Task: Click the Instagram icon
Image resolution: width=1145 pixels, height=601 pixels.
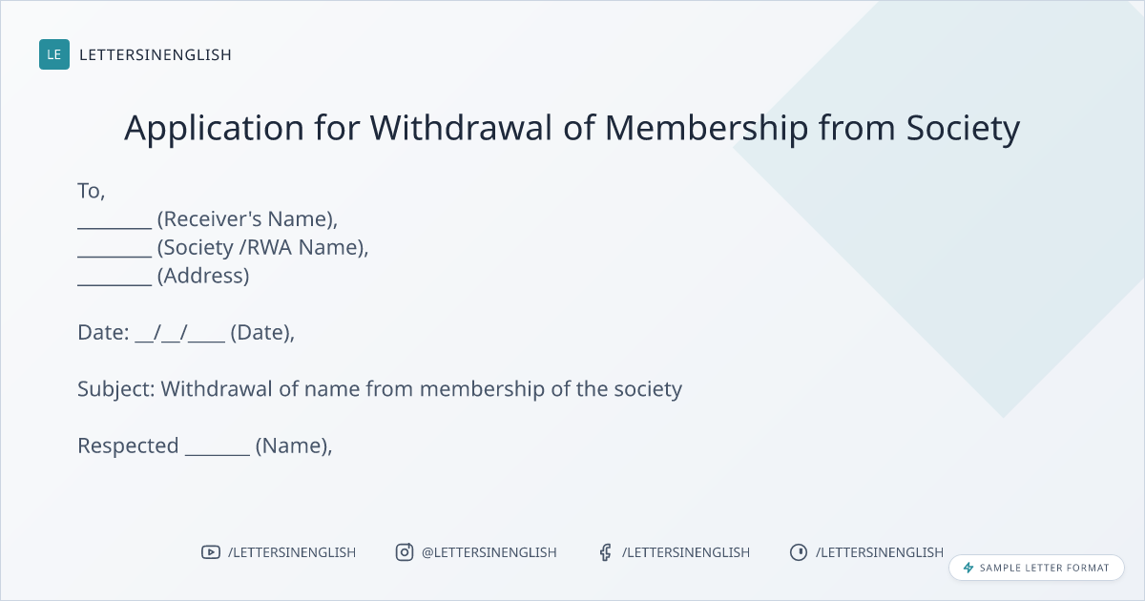Action: [405, 552]
